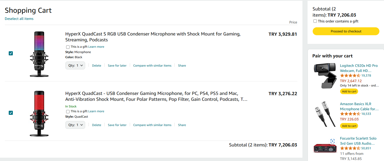Click Deselect all items link
This screenshot has width=384, height=161.
19,19
